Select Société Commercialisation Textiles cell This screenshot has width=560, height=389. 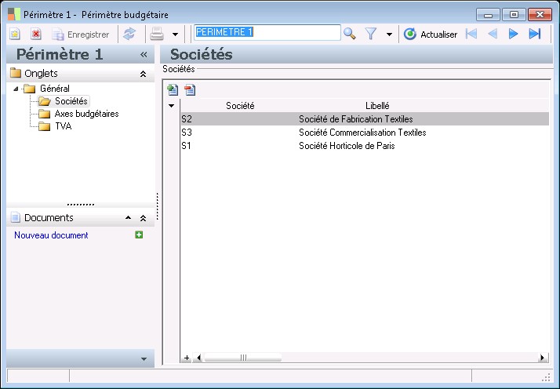tap(362, 133)
